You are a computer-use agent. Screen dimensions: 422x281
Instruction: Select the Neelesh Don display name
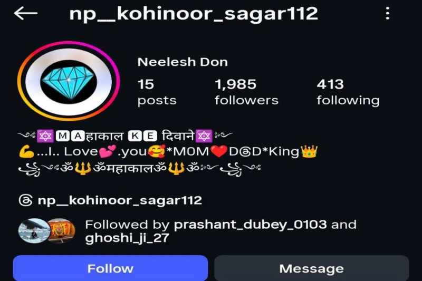coord(183,62)
